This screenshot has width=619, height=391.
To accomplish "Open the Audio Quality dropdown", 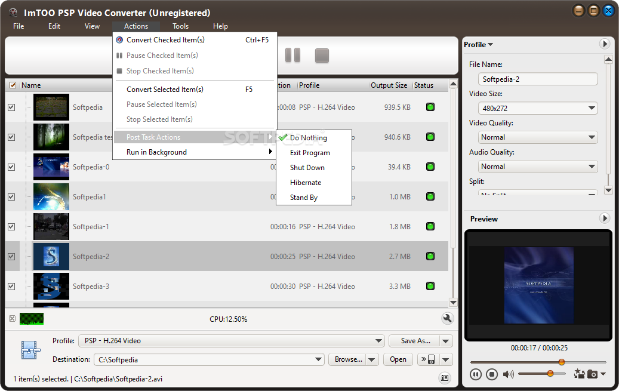I will coord(538,167).
